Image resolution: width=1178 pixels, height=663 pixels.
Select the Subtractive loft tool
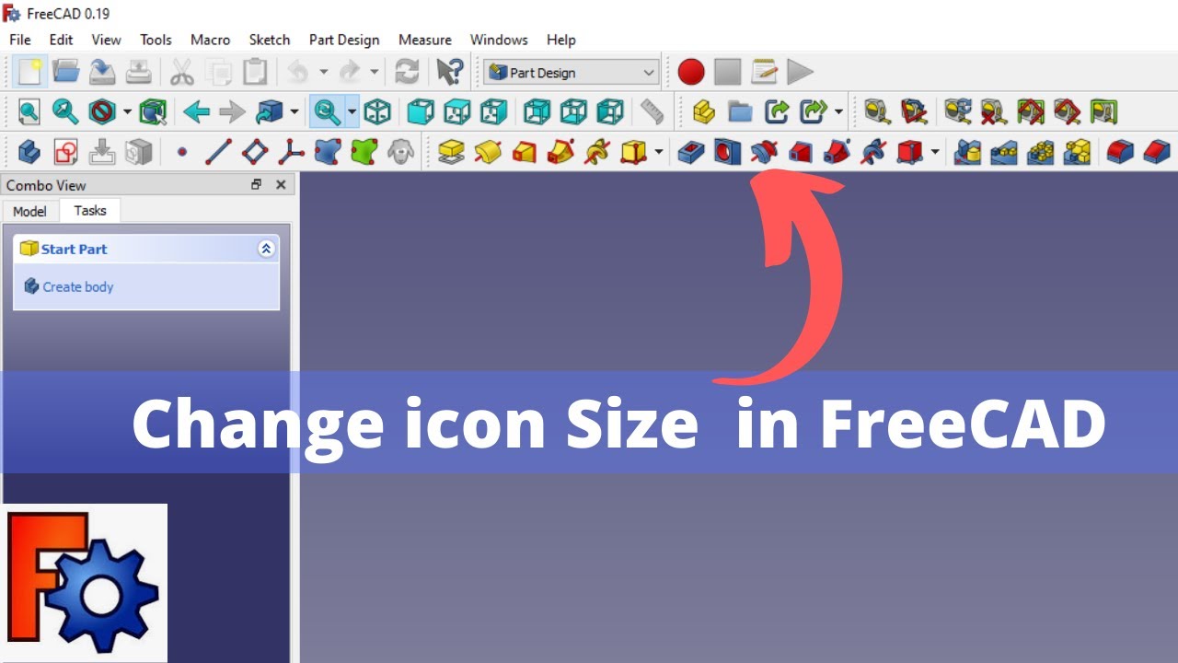(801, 151)
